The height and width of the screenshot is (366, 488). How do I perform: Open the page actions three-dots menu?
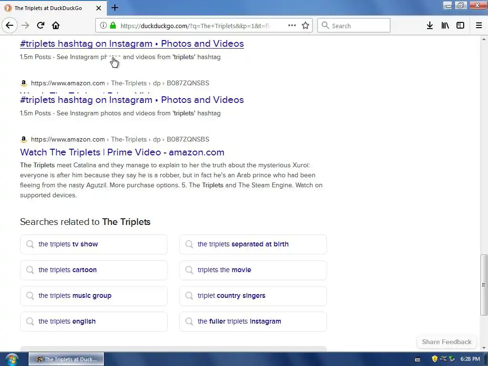(292, 26)
